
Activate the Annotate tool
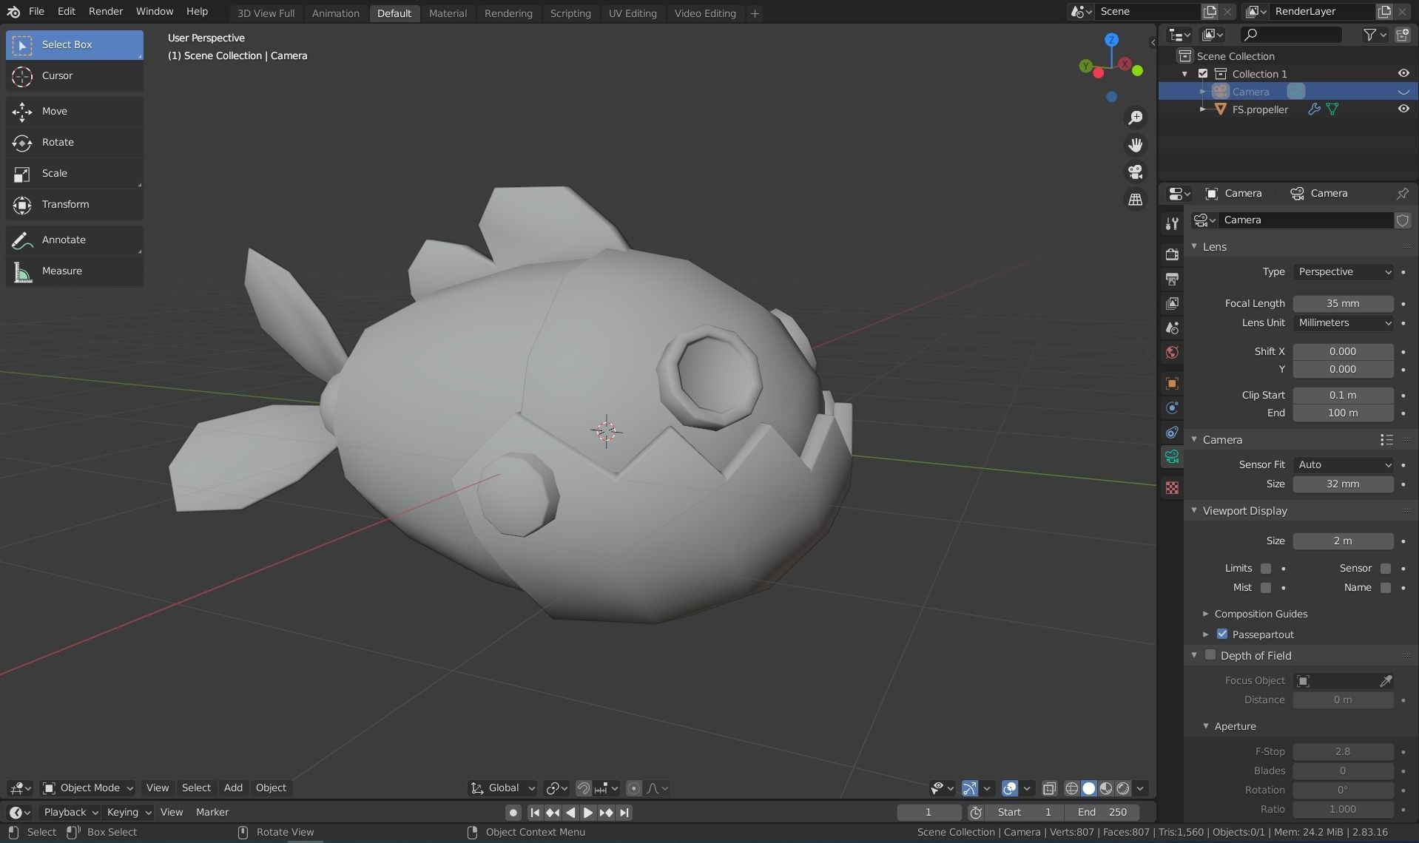(74, 240)
